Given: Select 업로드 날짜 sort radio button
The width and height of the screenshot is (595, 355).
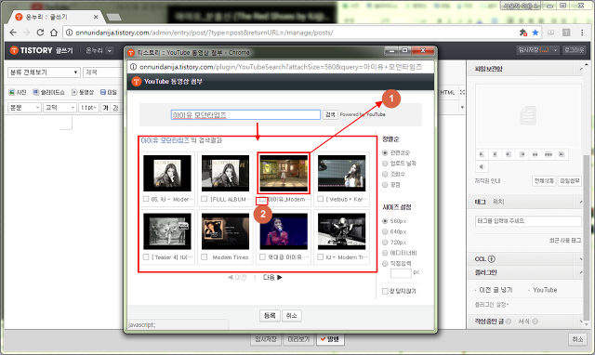Looking at the screenshot, I should [385, 164].
